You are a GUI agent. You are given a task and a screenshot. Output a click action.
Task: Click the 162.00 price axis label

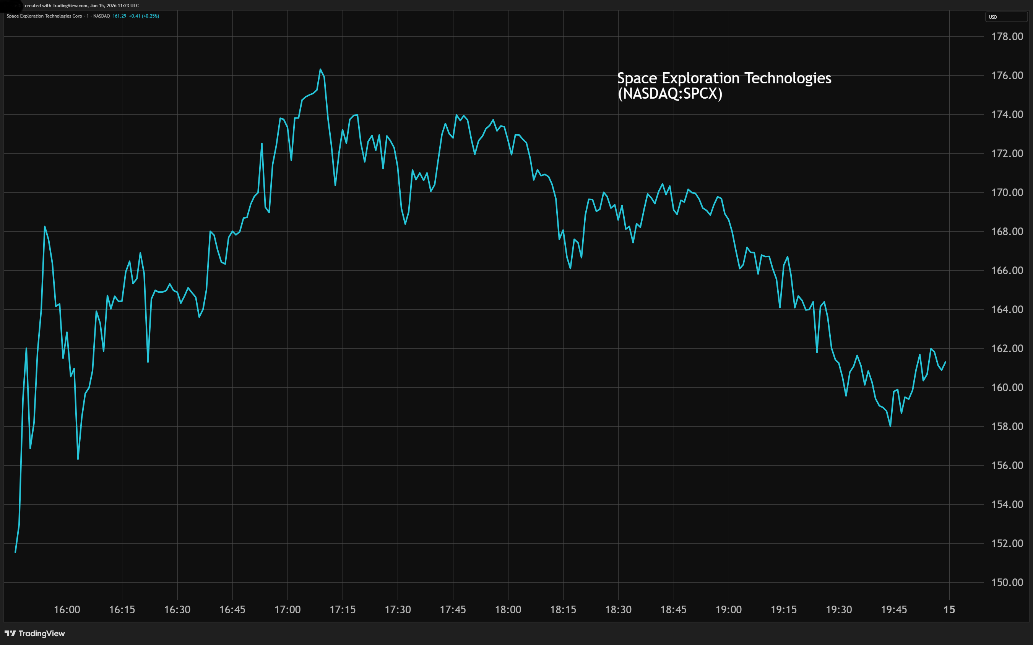[x=1007, y=349]
